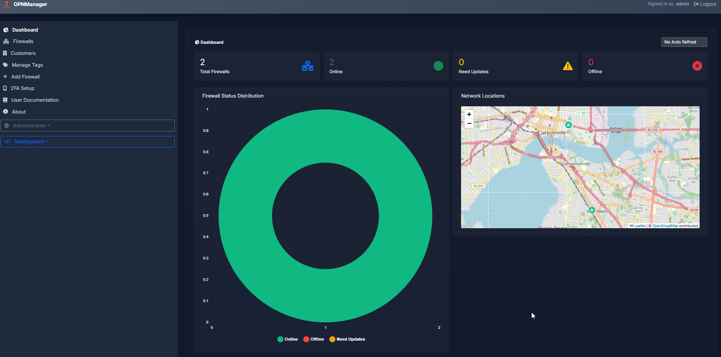Toggle Online series in the chart legend
The image size is (721, 357).
click(x=288, y=339)
